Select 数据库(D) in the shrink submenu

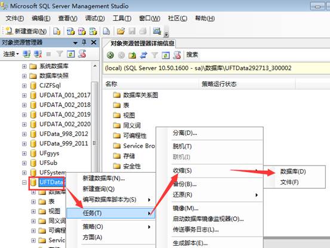[293, 172]
